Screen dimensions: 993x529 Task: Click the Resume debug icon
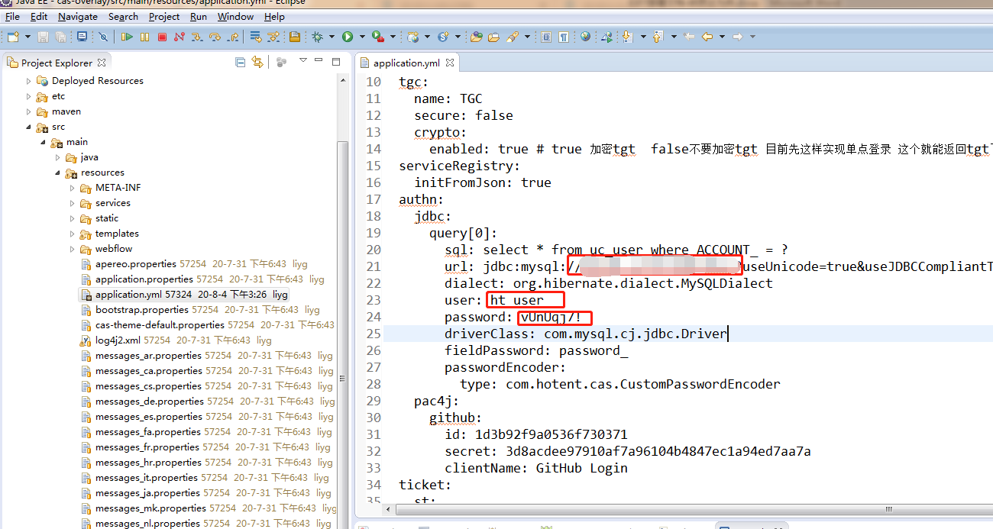click(127, 37)
